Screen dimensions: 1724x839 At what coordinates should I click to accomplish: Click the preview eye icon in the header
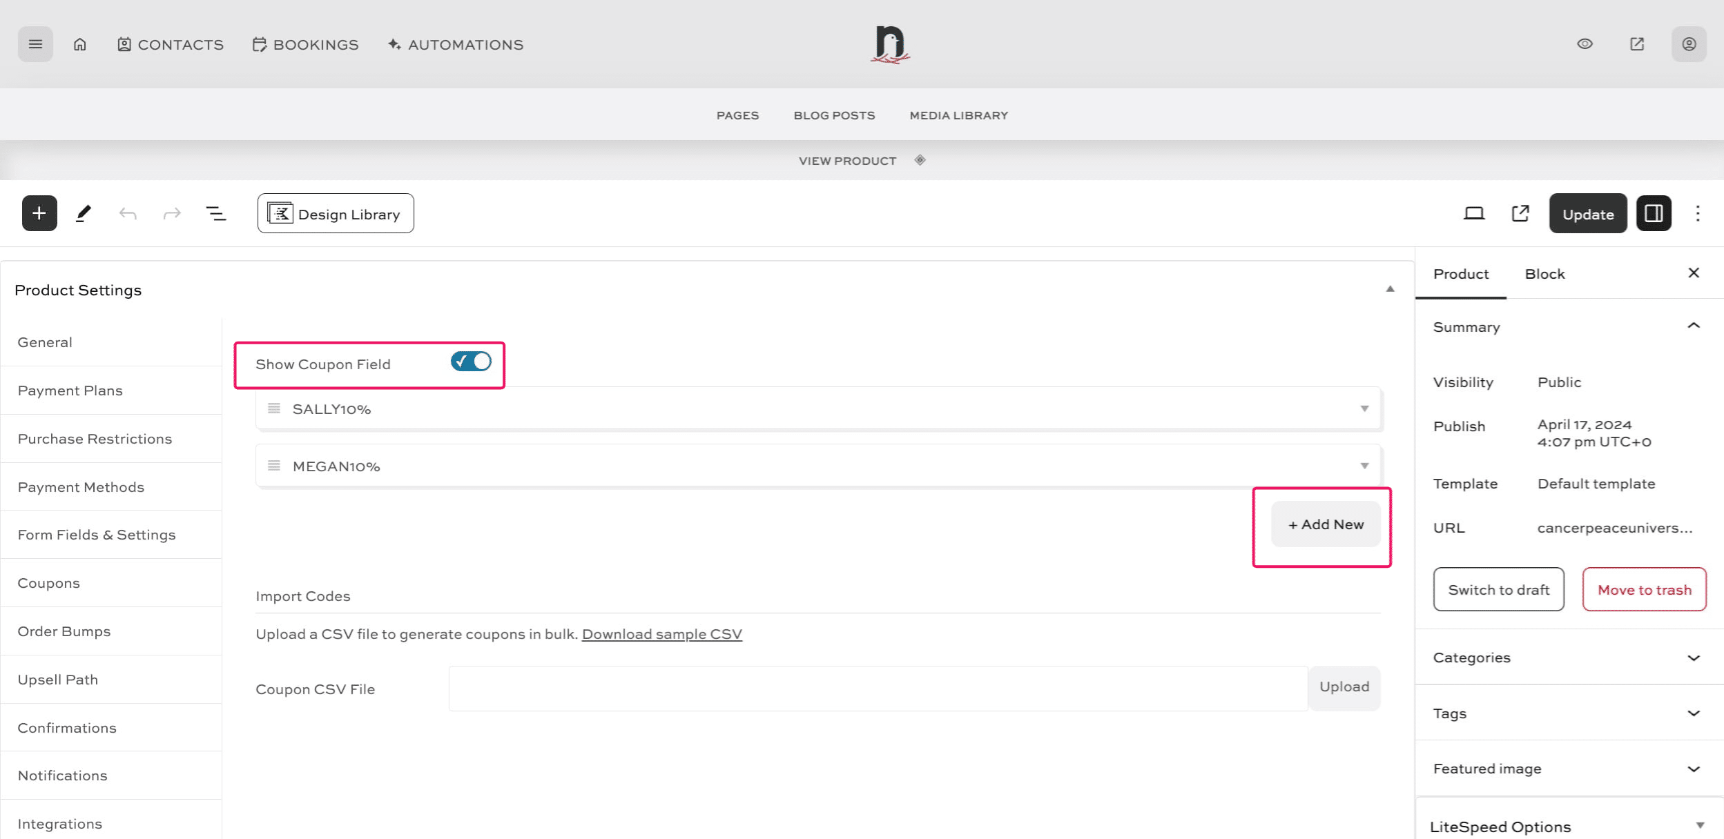pyautogui.click(x=1585, y=43)
